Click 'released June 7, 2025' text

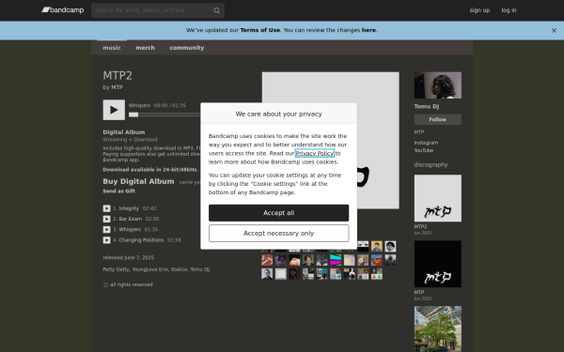(x=129, y=257)
